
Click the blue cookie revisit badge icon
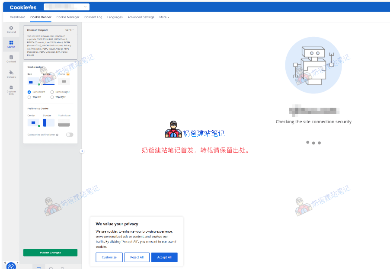(11, 266)
